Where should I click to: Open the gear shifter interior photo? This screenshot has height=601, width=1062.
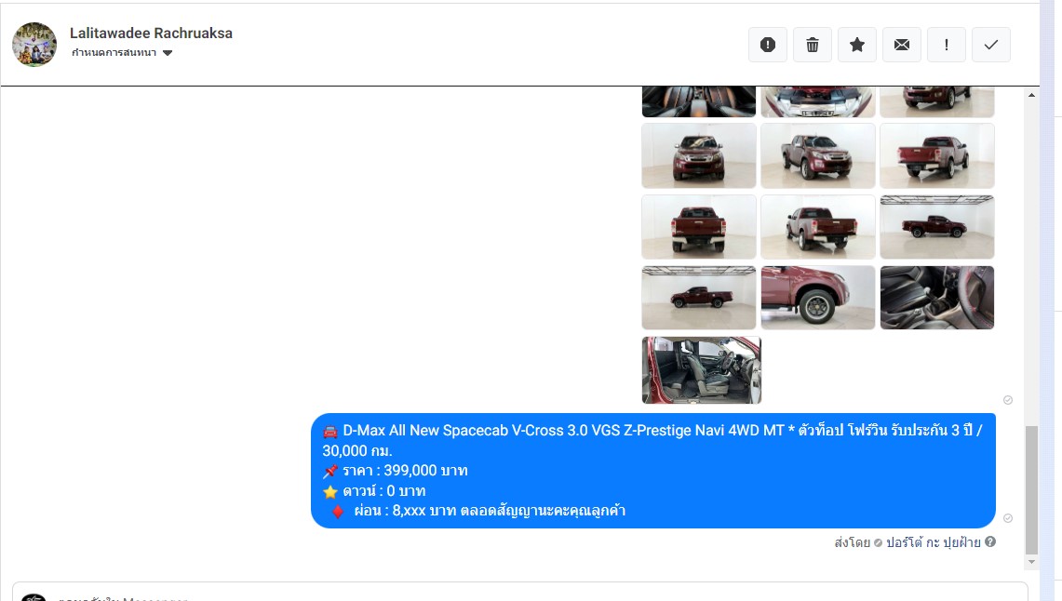pos(937,297)
